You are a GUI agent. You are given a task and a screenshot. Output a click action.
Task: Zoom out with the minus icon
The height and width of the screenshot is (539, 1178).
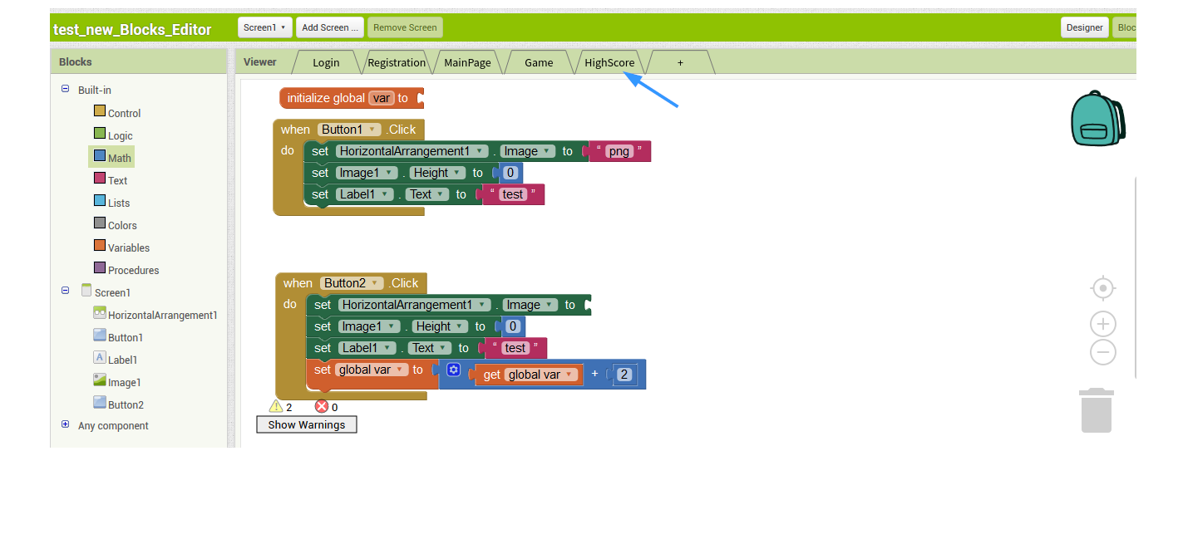click(x=1102, y=352)
